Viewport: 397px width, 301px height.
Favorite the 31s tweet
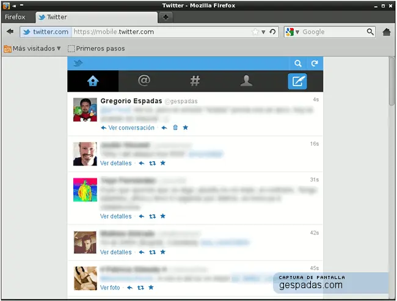click(x=163, y=216)
